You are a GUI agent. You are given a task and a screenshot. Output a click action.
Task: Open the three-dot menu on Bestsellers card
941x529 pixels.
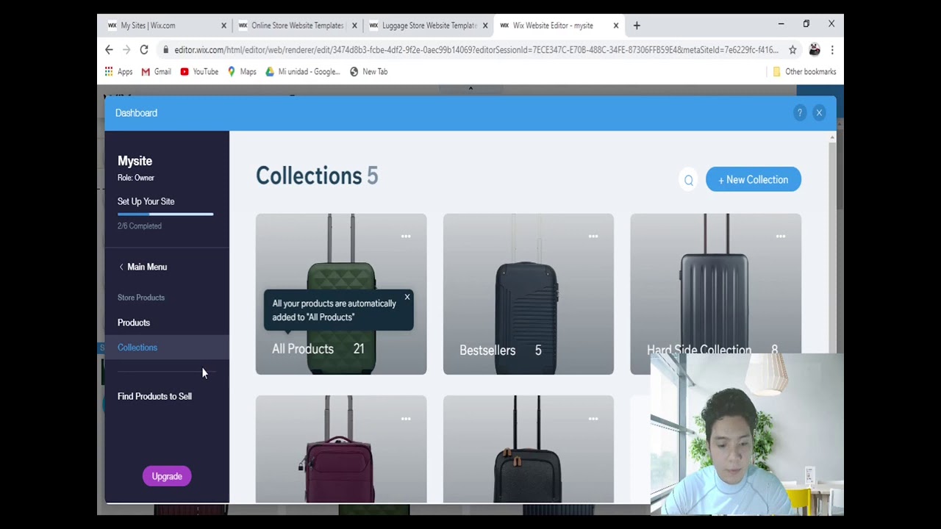pyautogui.click(x=593, y=237)
